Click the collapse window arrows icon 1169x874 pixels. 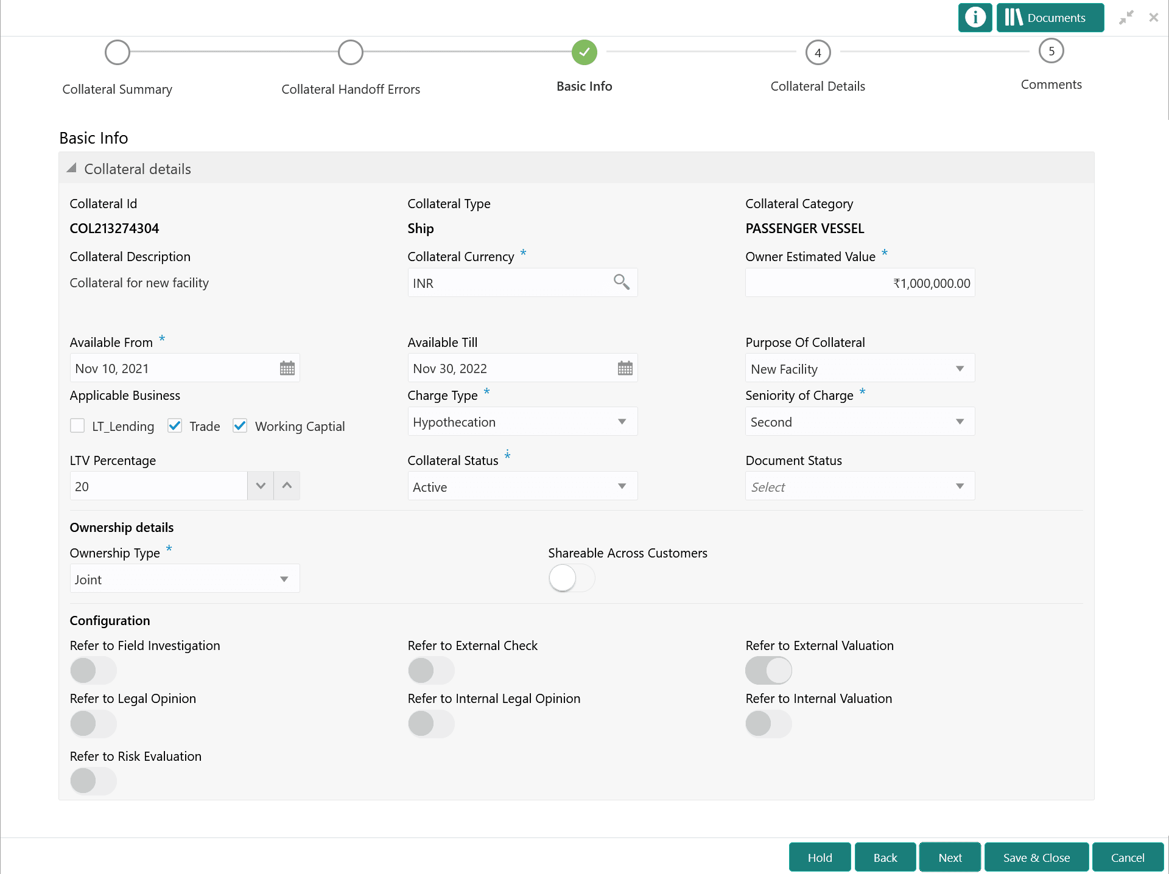tap(1126, 18)
